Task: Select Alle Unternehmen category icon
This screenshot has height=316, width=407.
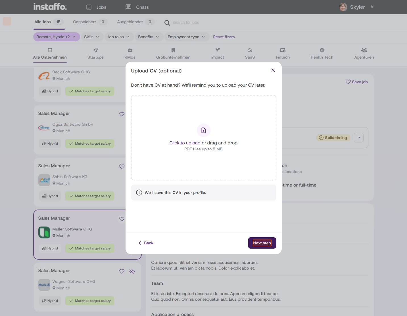Action: coord(50,50)
